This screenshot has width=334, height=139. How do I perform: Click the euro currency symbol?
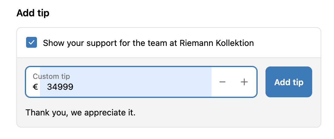pos(35,87)
